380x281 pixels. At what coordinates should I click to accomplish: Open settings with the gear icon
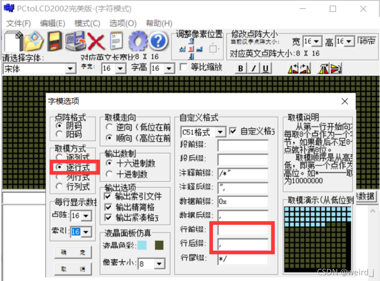137,41
